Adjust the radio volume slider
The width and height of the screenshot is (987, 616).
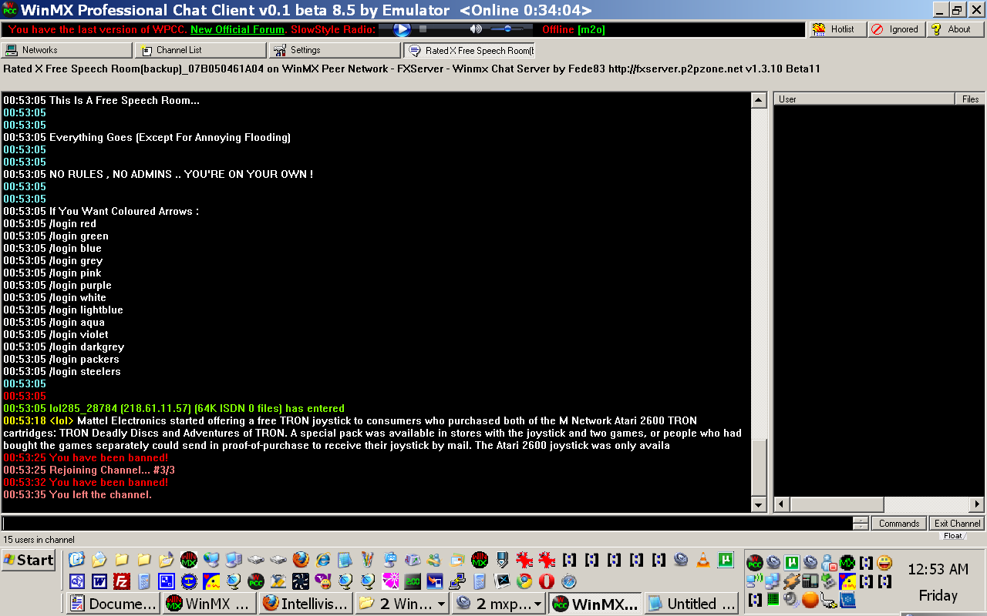(507, 29)
